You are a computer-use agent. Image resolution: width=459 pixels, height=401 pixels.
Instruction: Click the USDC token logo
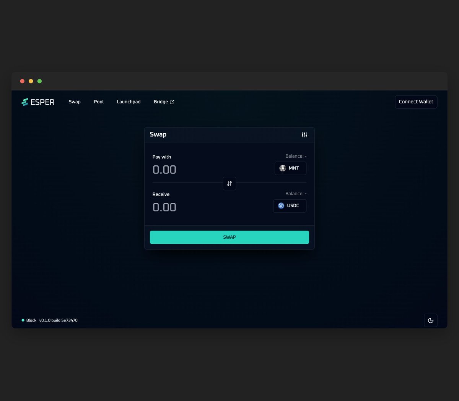[281, 205]
